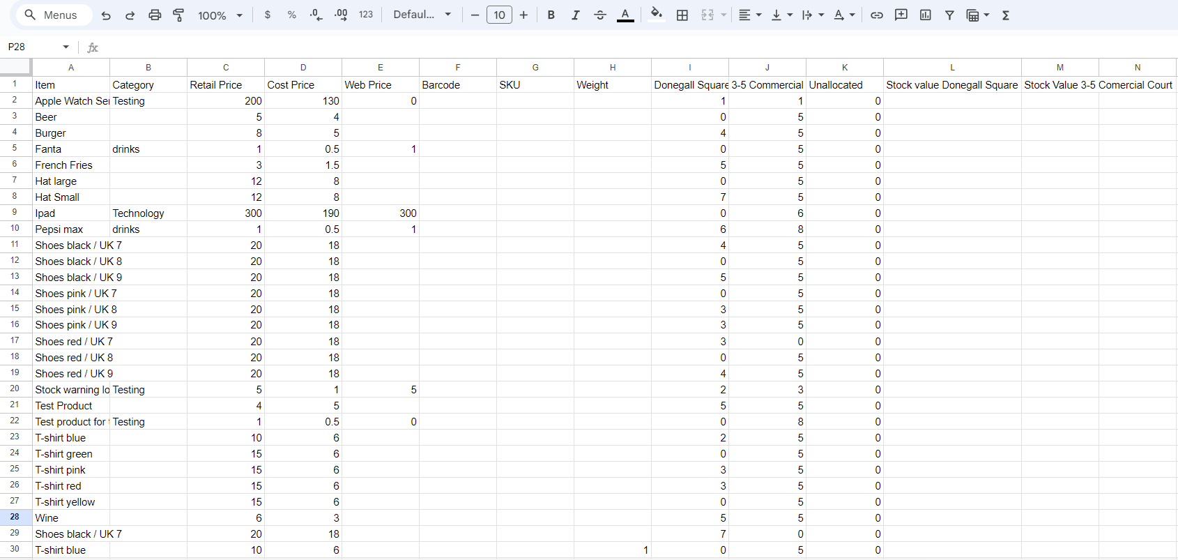Viewport: 1178px width, 560px height.
Task: Insert a chart icon
Action: 926,15
